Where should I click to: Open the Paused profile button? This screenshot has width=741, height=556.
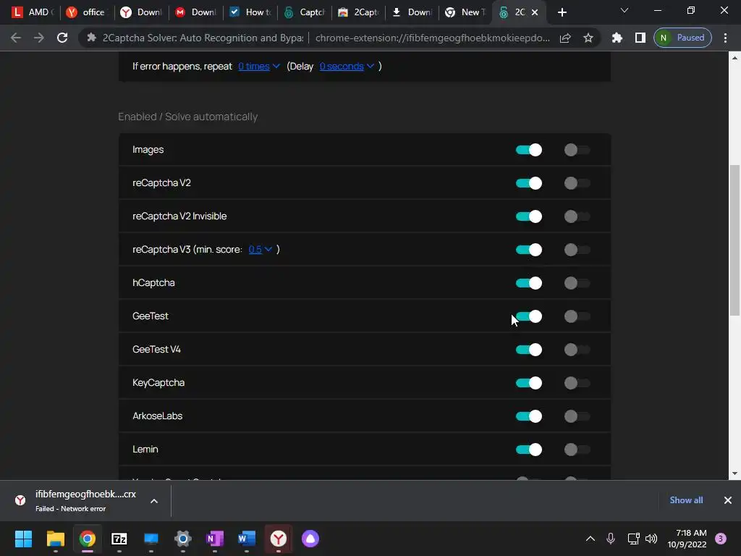(x=682, y=38)
